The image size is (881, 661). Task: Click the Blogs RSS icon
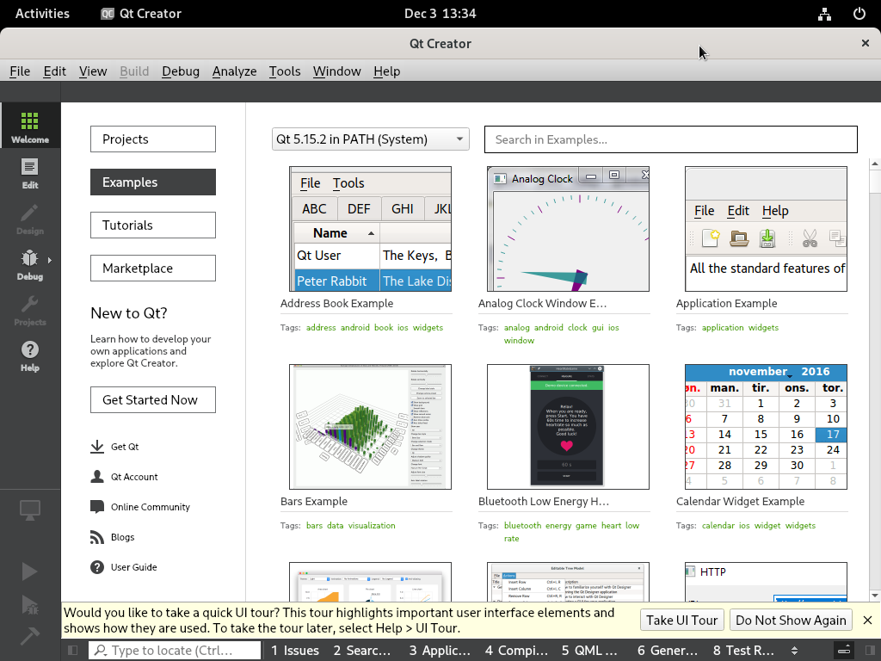[x=97, y=537]
